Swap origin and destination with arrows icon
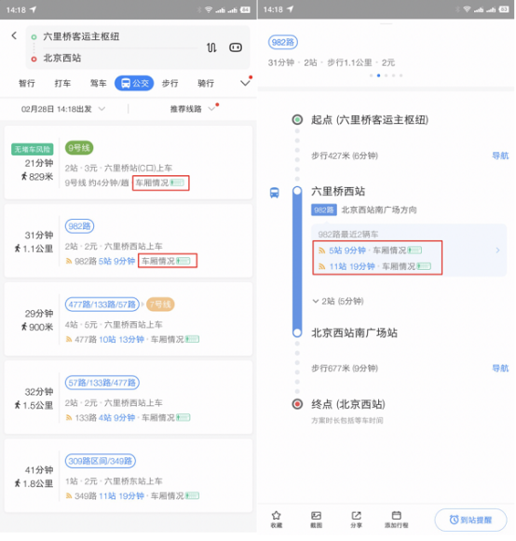 211,47
